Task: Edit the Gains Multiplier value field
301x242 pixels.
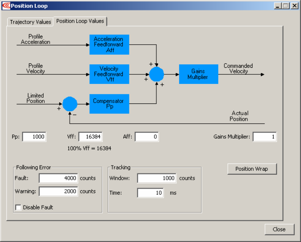Action: (265, 137)
